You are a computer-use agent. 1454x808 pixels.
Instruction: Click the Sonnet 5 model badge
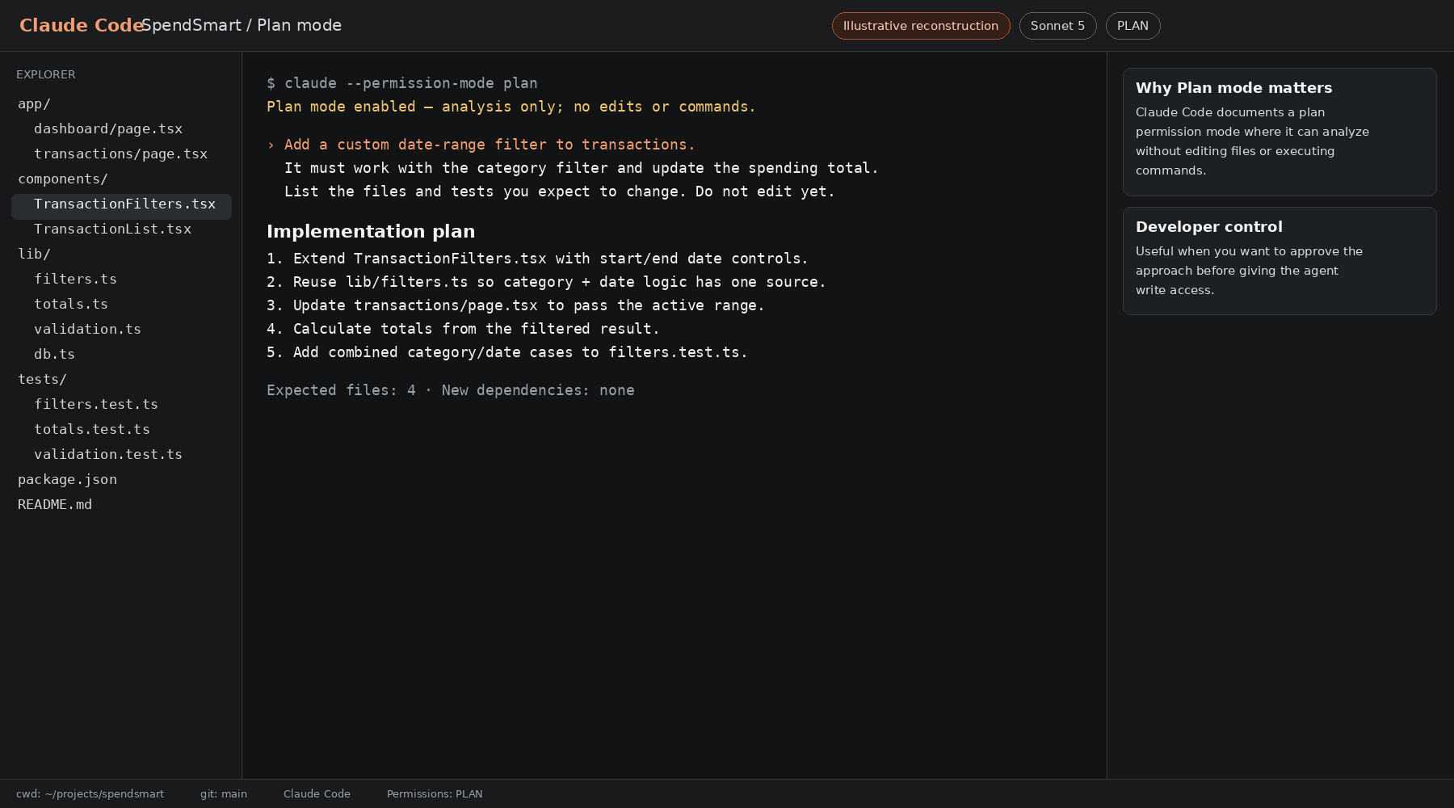coord(1058,26)
